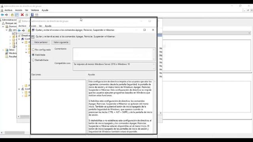Click the main console horizontal scrollbar thumb

(x=15, y=133)
